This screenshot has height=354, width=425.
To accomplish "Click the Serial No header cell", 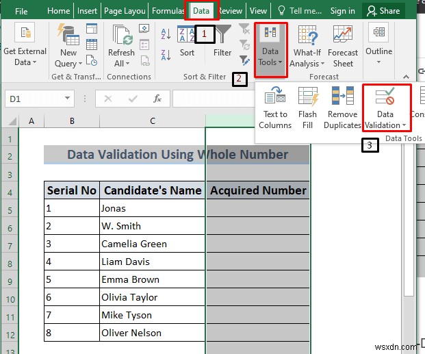I will pyautogui.click(x=72, y=190).
